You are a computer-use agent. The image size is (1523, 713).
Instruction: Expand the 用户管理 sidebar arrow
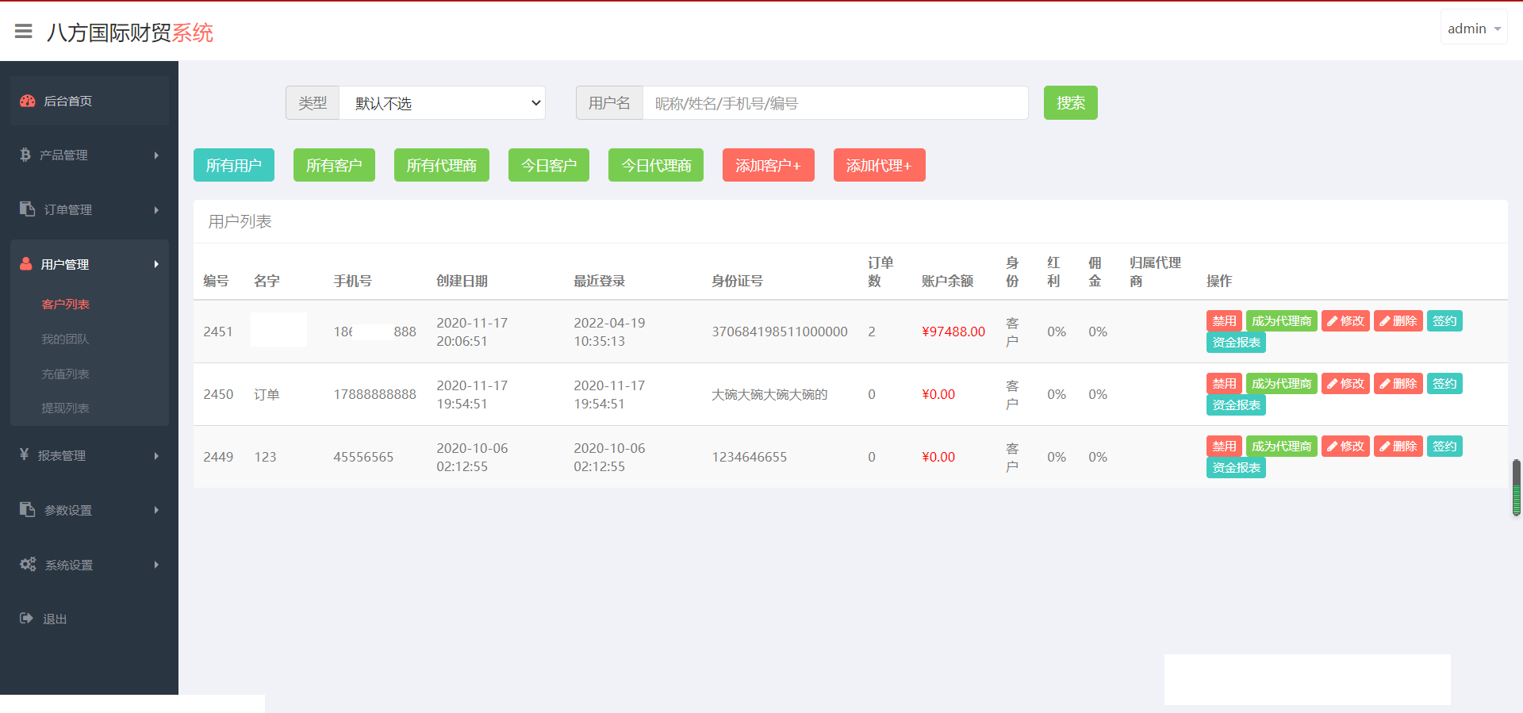coord(156,264)
